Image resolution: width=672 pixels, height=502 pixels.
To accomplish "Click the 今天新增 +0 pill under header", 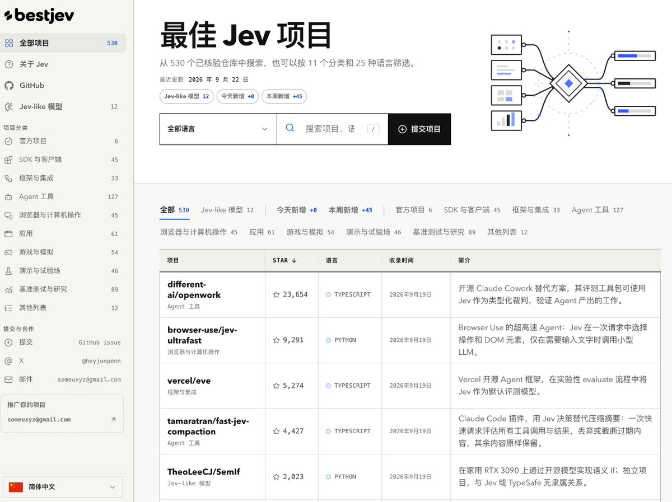I will [x=237, y=96].
